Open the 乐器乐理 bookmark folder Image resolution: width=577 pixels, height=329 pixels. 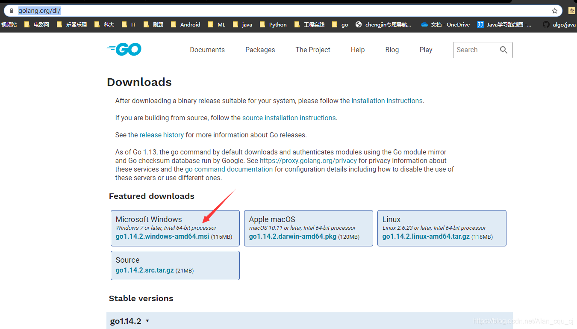[x=72, y=25]
